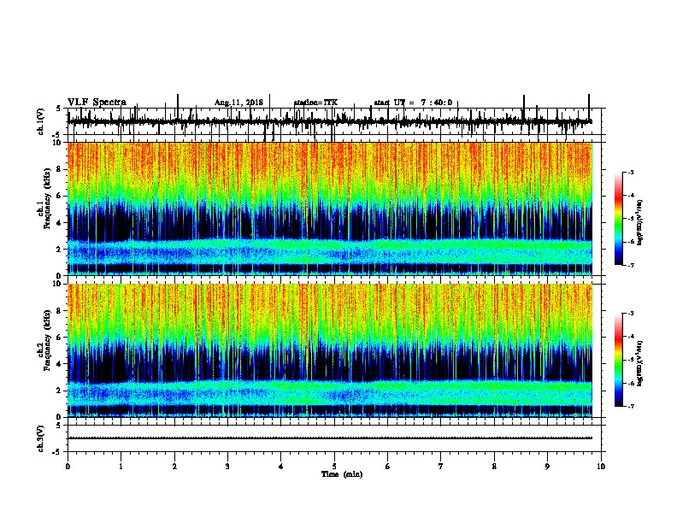
Task: Click tick label 9 on the Time axis
Action: [x=547, y=467]
